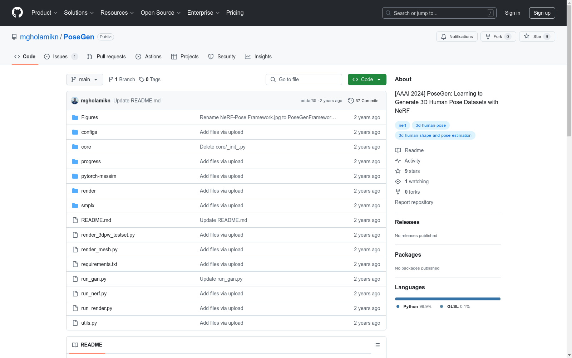Click the Activity pulse icon
This screenshot has width=572, height=358.
(398, 161)
